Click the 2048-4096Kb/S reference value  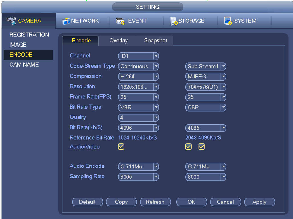click(x=203, y=138)
